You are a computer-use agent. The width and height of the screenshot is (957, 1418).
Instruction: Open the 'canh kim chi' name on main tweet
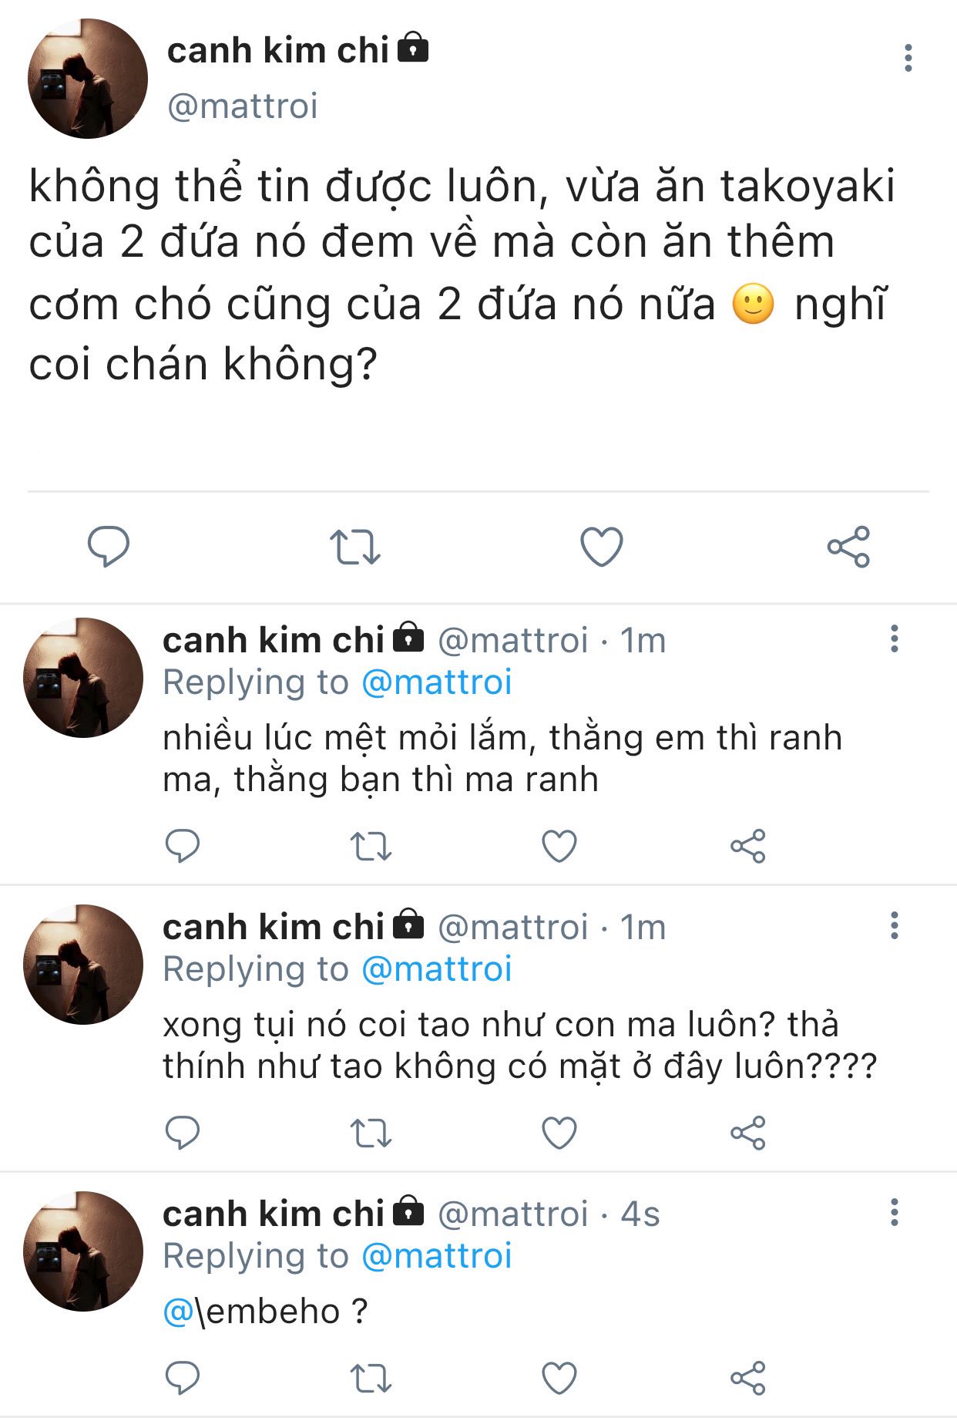[277, 52]
